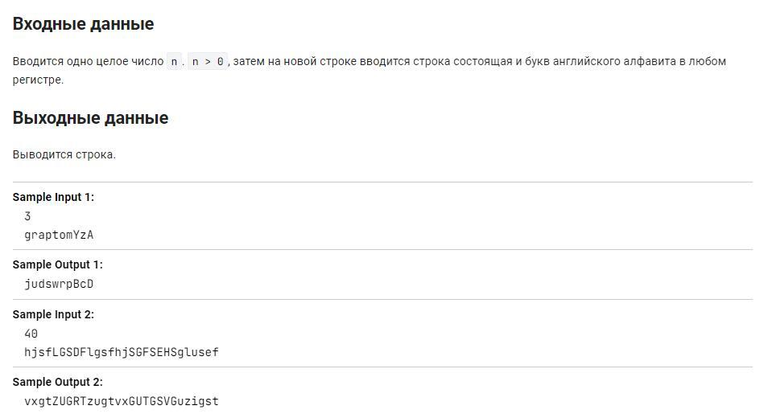Click the 'Входные данные' heading
Screen dimensions: 768x418
[x=83, y=24]
